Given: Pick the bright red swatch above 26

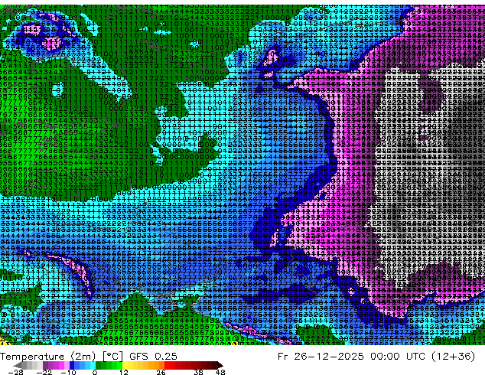Looking at the screenshot, I should [167, 365].
